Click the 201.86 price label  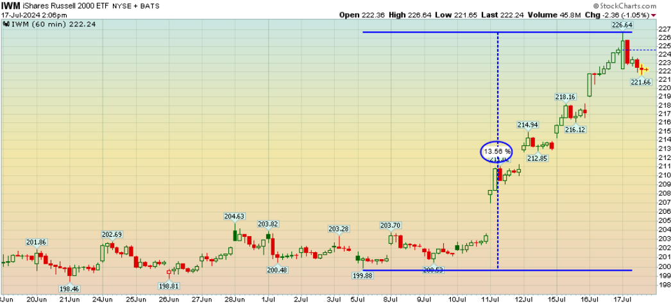coord(35,242)
